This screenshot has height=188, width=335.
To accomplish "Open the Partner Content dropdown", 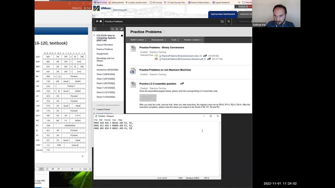I will 193,40.
